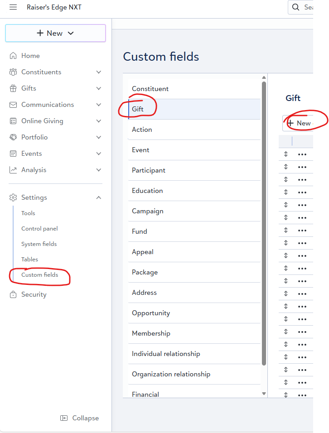Select the Membership category
329x433 pixels.
point(194,334)
